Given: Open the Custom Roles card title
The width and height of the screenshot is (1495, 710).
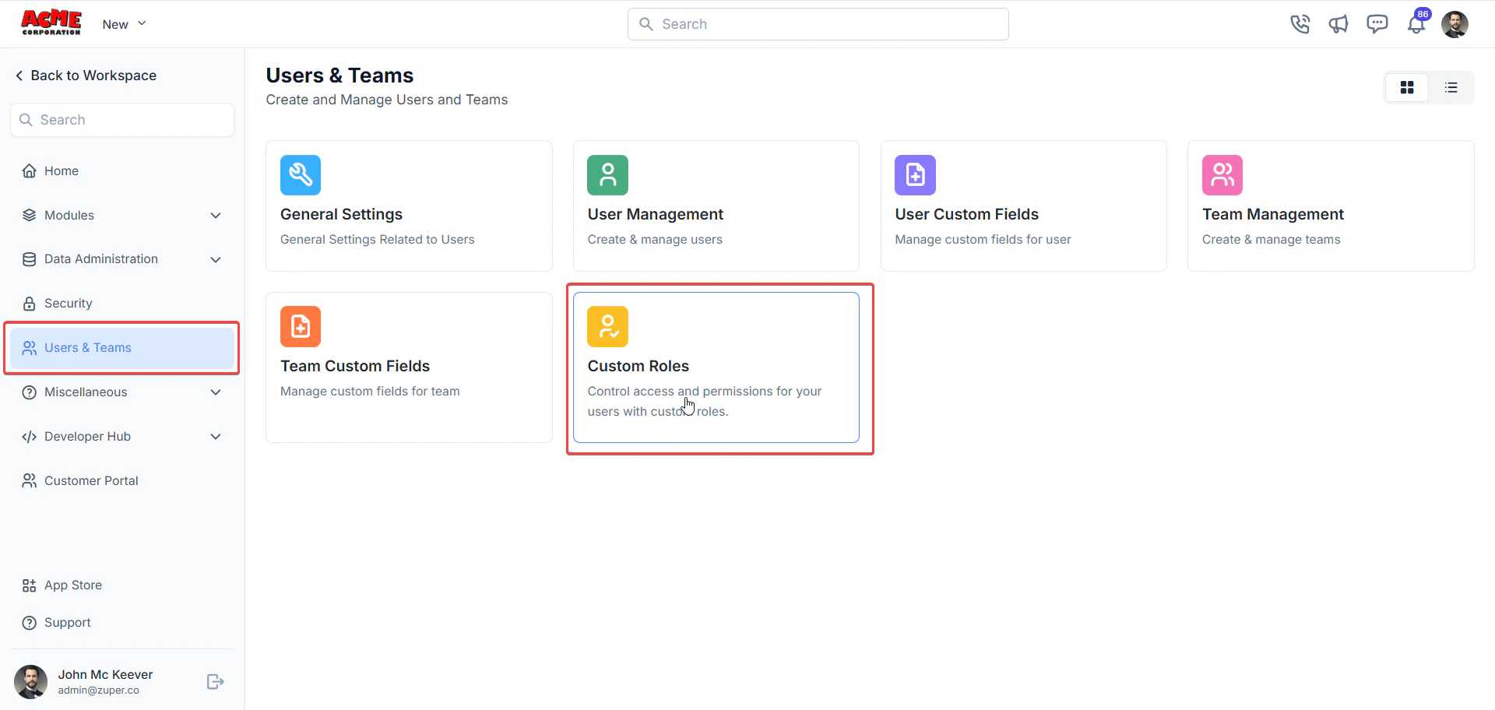Looking at the screenshot, I should [x=638, y=366].
